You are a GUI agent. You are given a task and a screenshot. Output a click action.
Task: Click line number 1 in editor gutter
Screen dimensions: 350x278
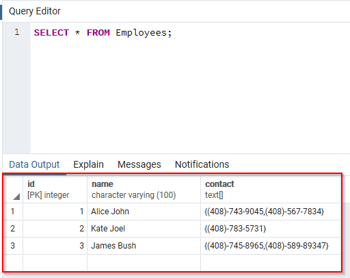[17, 32]
